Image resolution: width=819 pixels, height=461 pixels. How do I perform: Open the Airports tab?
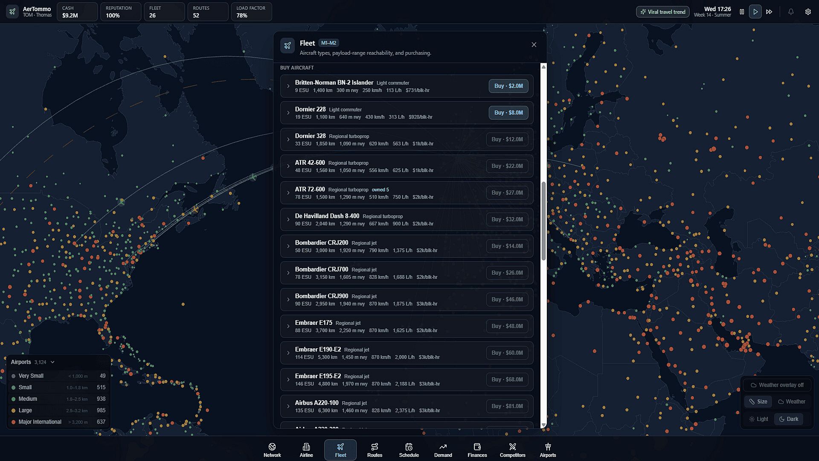[x=548, y=450]
